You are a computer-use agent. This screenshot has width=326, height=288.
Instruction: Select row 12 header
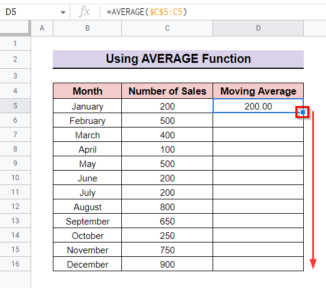15,207
